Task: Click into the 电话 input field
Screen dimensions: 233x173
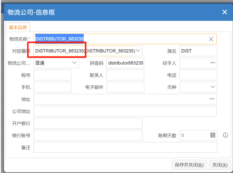Action: [198, 75]
